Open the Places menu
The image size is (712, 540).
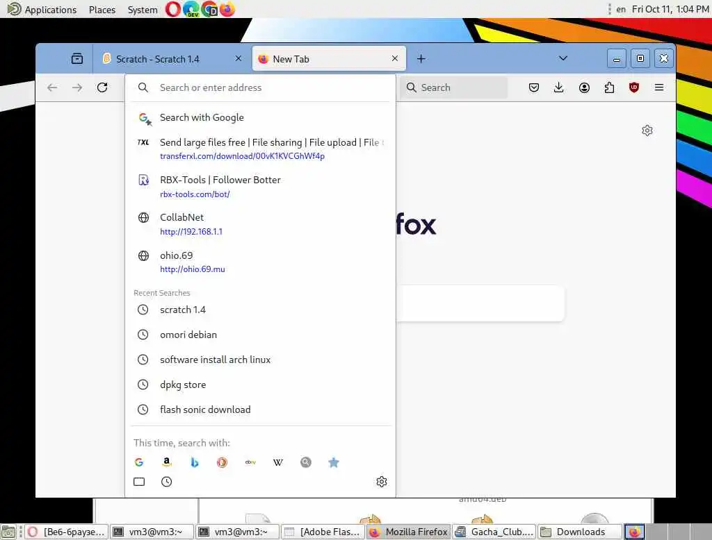[x=102, y=10]
